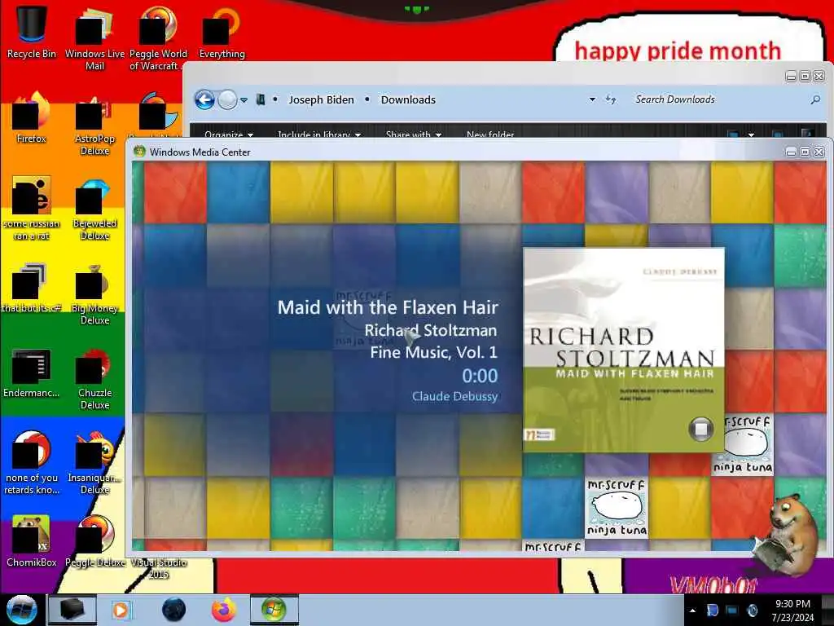834x626 pixels.
Task: Click the dark globe taskbar icon
Action: coord(174,610)
